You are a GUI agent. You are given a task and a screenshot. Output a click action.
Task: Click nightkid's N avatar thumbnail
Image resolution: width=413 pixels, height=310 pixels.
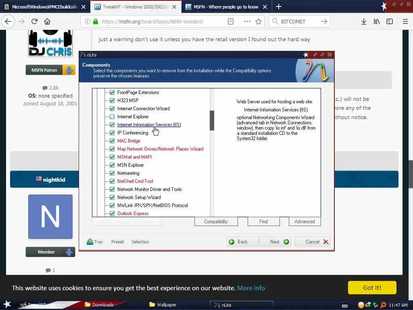[50, 217]
